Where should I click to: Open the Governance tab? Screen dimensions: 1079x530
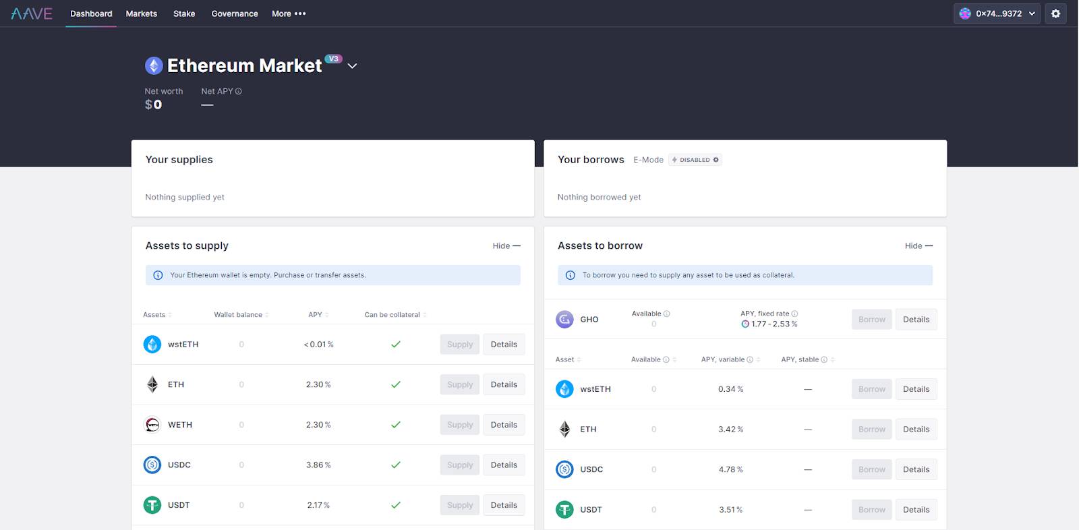(x=235, y=13)
